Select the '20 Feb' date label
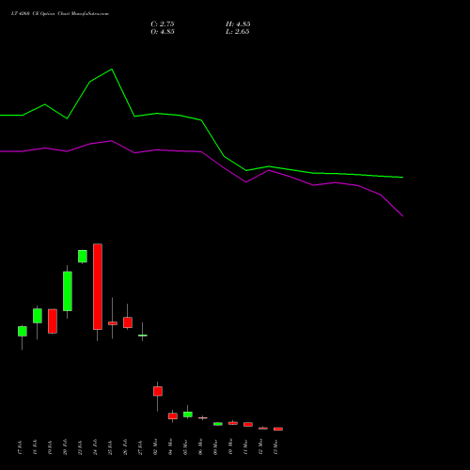 click(x=65, y=447)
